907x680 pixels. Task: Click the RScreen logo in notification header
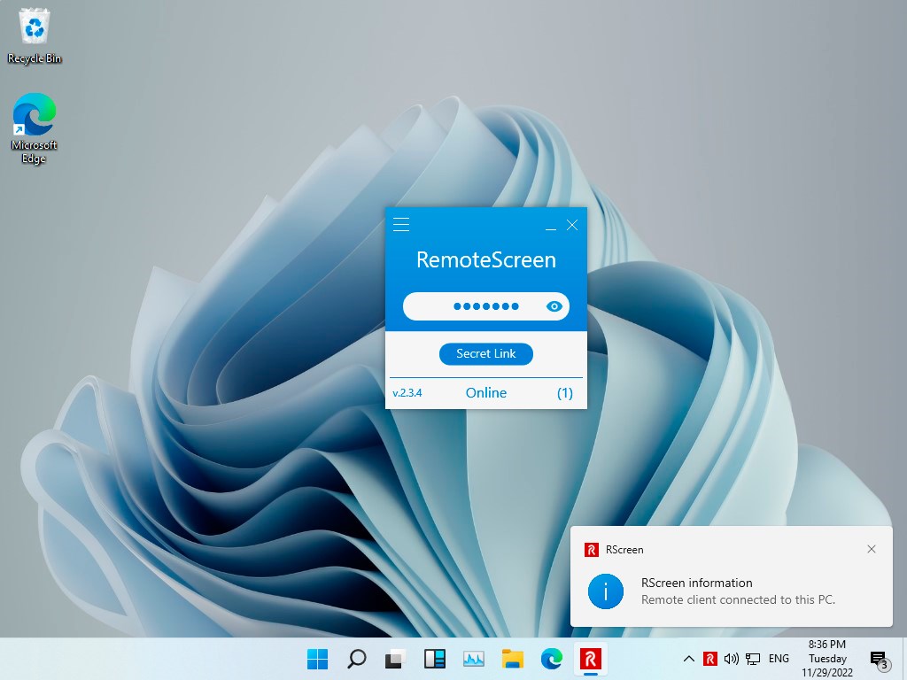pos(591,549)
